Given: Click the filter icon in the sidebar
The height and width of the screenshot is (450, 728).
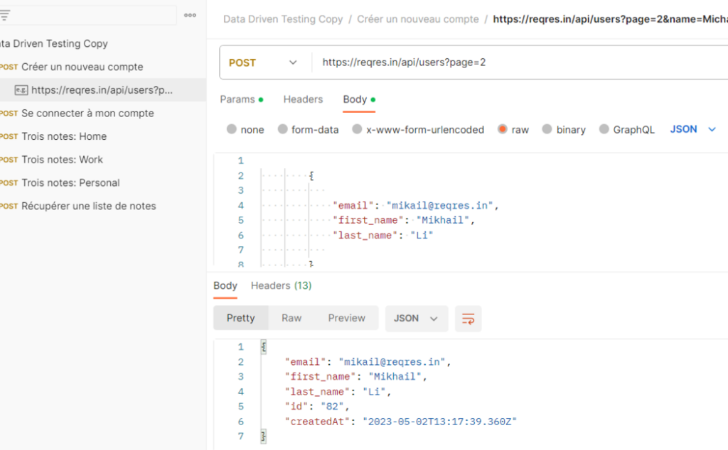Looking at the screenshot, I should click(x=6, y=15).
